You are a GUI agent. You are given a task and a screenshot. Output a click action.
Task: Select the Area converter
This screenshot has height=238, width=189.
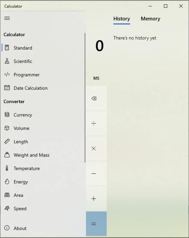(x=43, y=195)
